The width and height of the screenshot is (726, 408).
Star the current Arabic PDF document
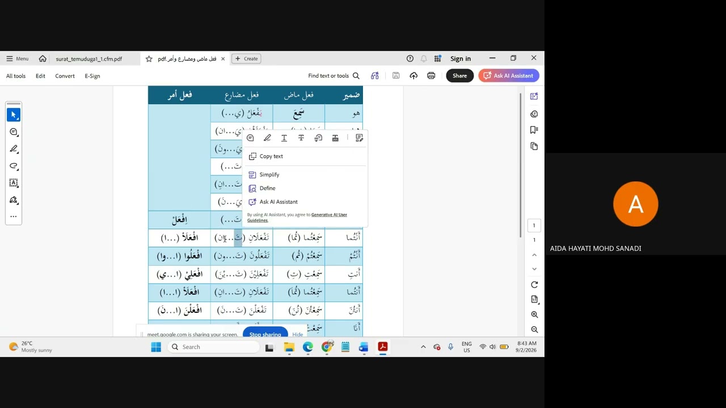(149, 58)
